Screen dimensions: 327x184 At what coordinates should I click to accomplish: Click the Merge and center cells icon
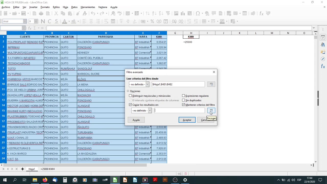pyautogui.click(x=113, y=21)
